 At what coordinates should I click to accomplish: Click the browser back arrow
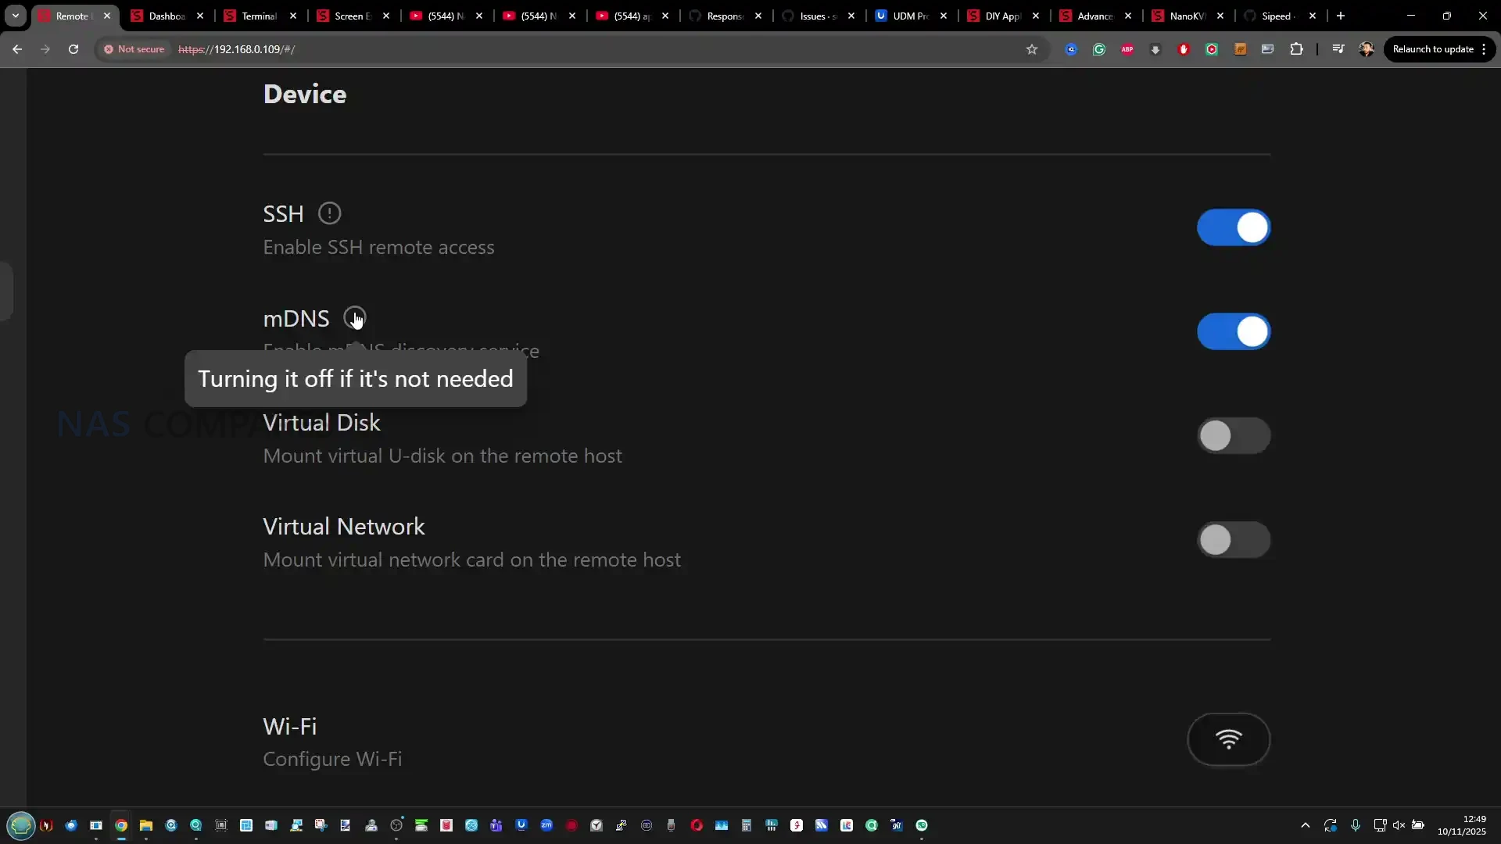tap(17, 49)
